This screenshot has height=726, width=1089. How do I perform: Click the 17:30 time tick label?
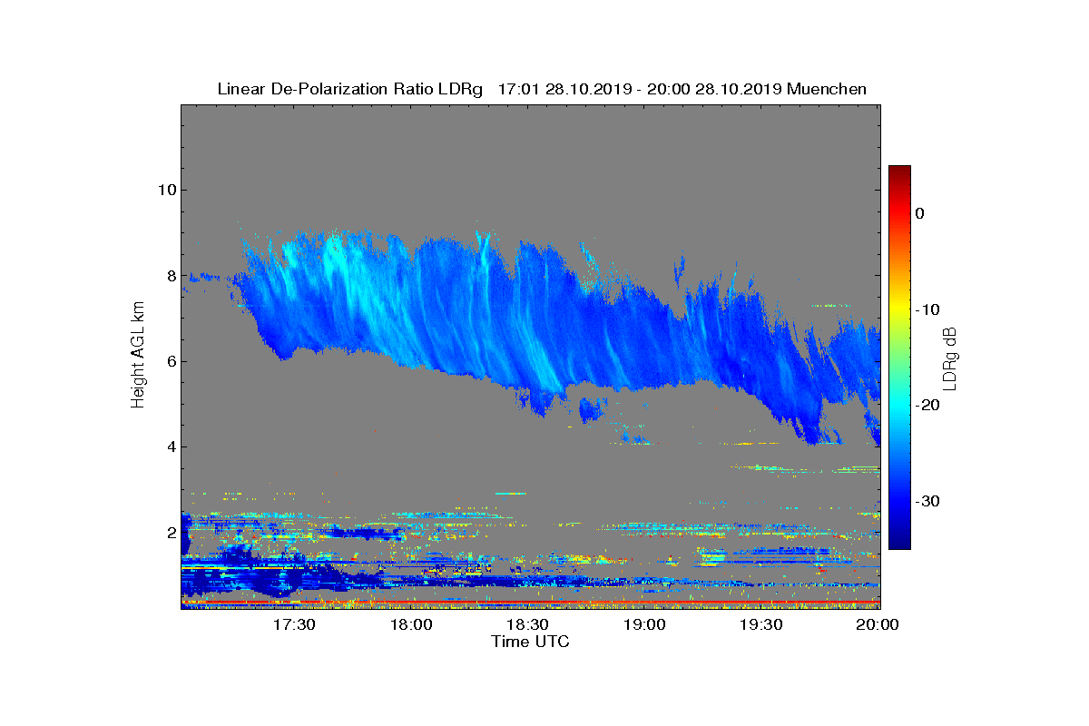(x=294, y=625)
